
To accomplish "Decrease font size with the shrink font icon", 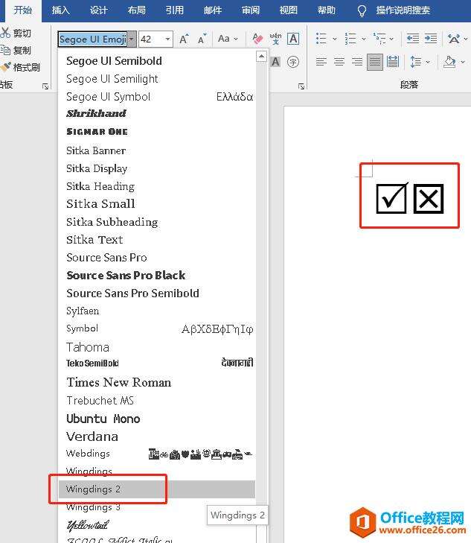I will tap(202, 39).
